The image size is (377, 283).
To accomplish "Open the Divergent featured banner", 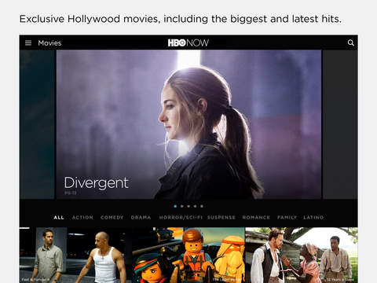I will coord(188,124).
